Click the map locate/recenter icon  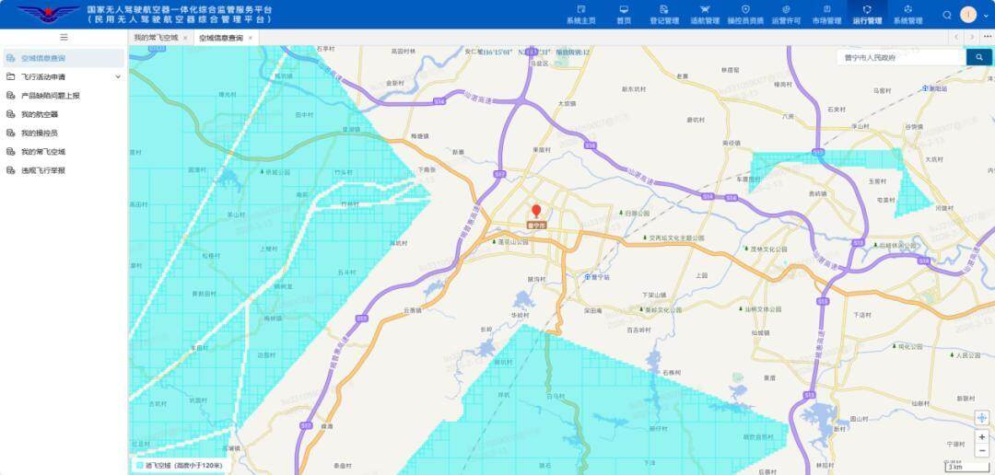pos(981,418)
